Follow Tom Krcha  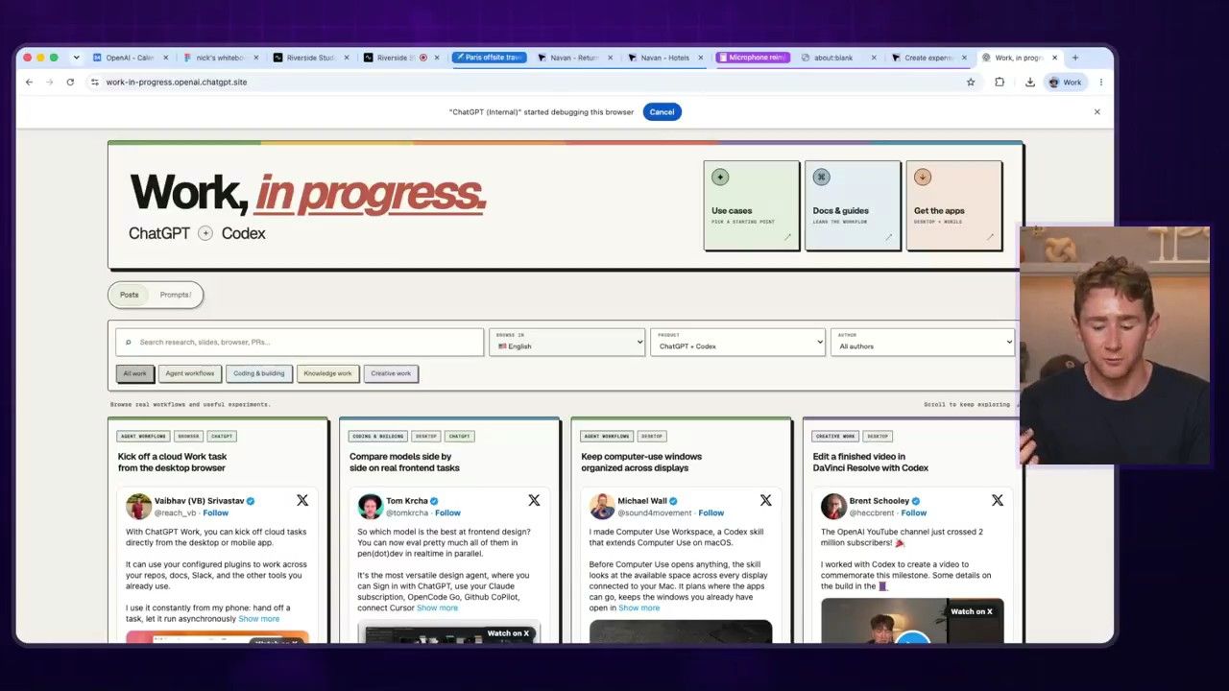(447, 513)
